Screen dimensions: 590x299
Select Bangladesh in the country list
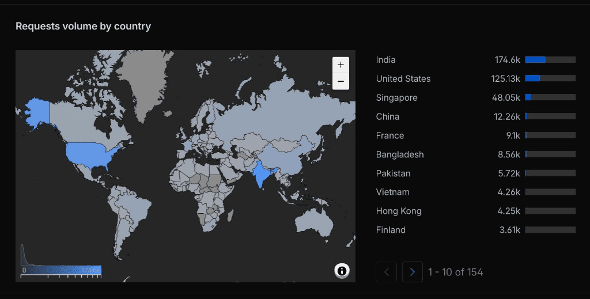[x=400, y=154]
